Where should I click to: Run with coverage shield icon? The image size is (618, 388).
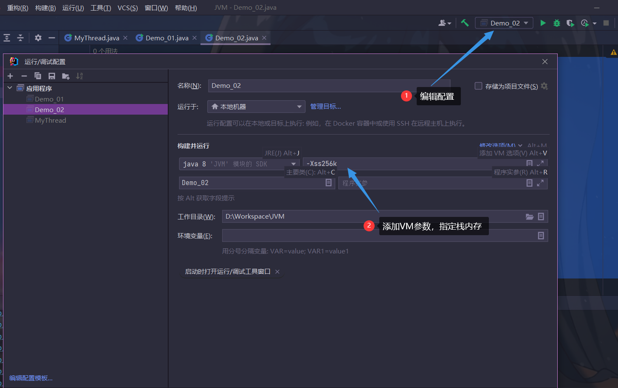(x=570, y=23)
